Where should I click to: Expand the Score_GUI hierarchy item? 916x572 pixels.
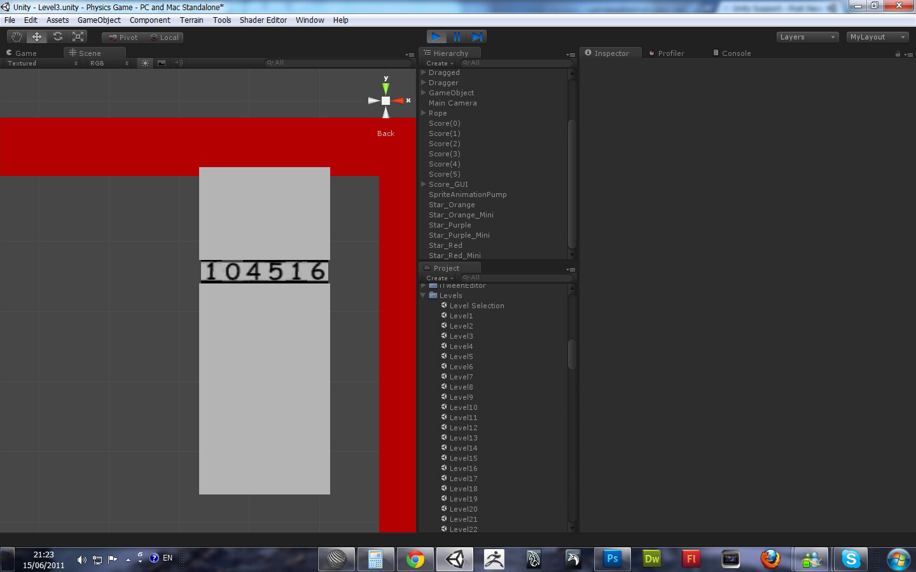pyautogui.click(x=423, y=184)
